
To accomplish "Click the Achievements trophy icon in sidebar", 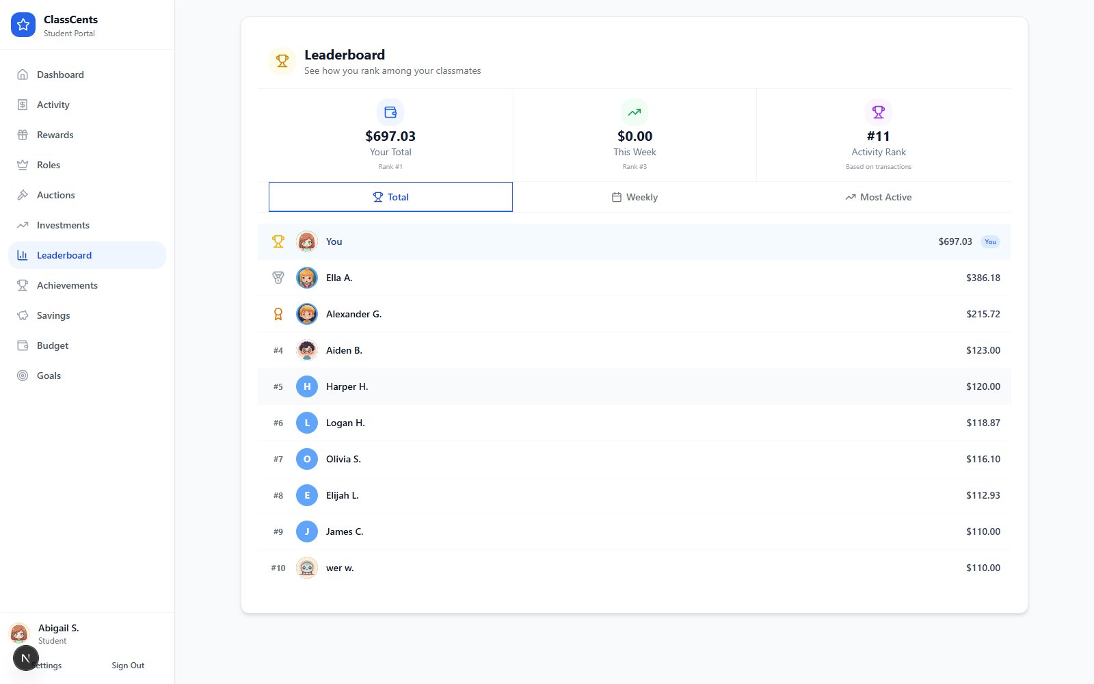I will point(23,285).
